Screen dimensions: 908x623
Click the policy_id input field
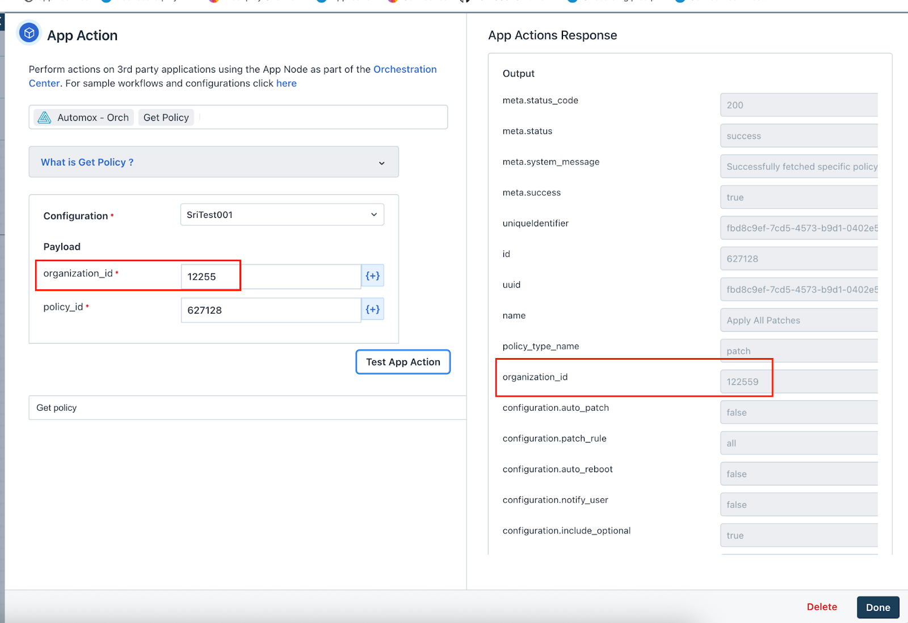[271, 310]
